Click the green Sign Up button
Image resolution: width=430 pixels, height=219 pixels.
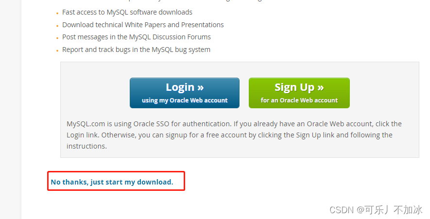pos(299,93)
